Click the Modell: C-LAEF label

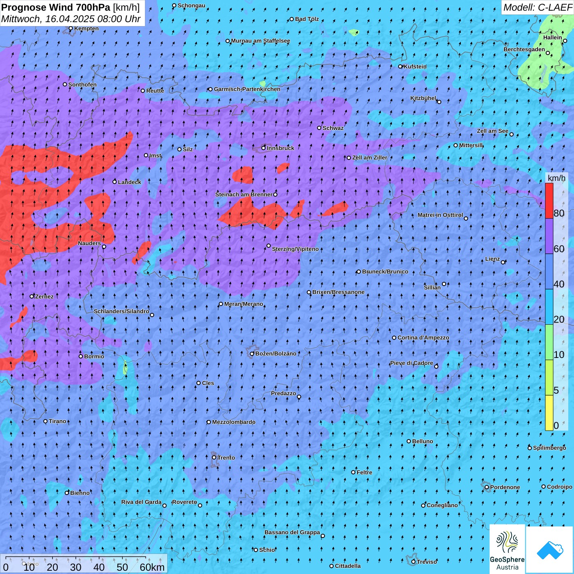(x=538, y=7)
